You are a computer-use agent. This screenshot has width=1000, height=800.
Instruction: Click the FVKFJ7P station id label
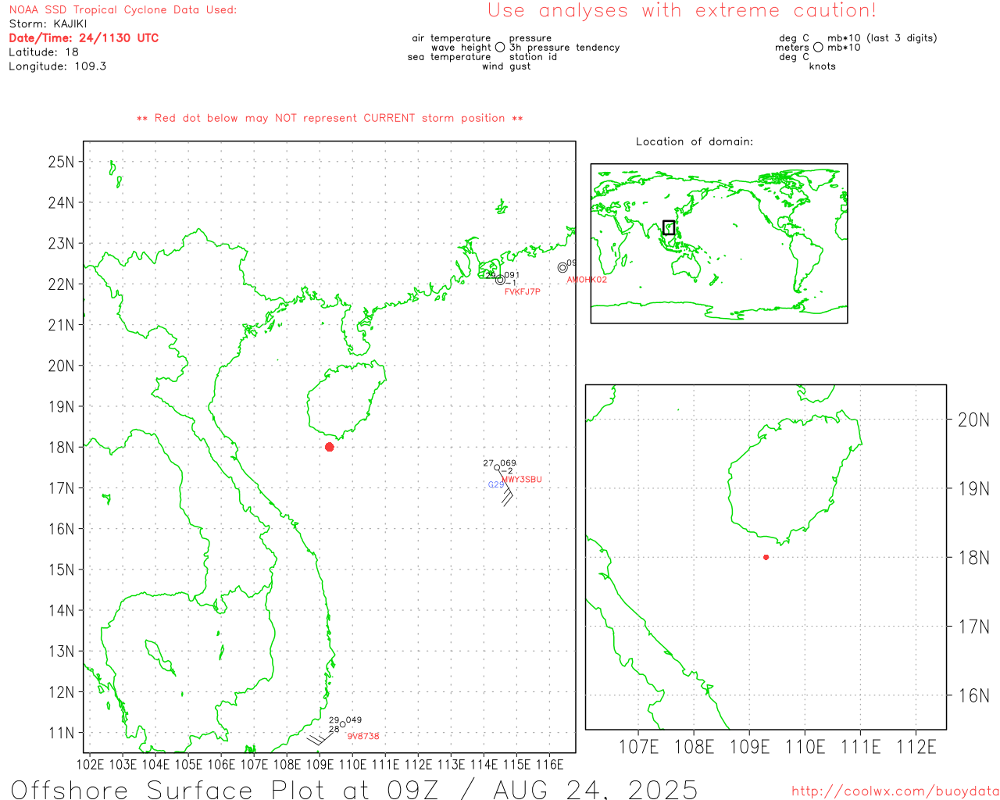[523, 291]
